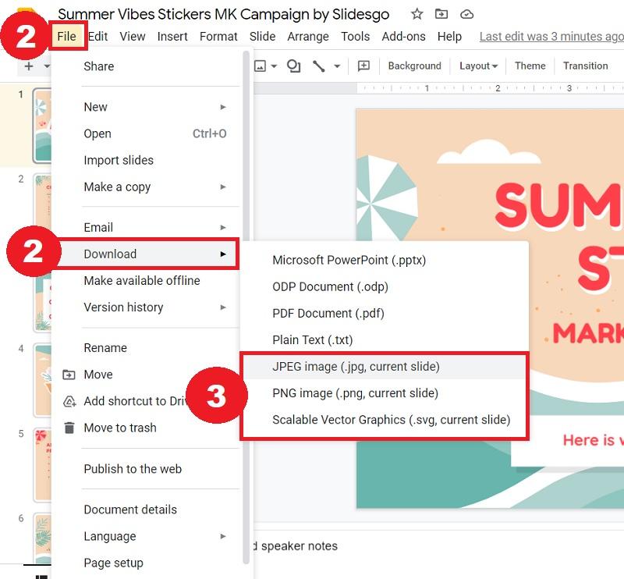Download as JPEG image (.jpg, current slide)
The height and width of the screenshot is (579, 624).
point(385,367)
